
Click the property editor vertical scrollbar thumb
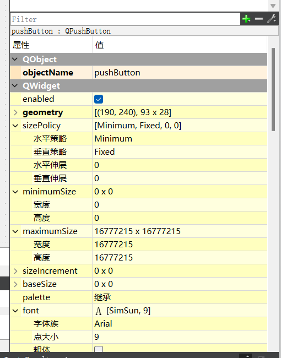(x=273, y=89)
